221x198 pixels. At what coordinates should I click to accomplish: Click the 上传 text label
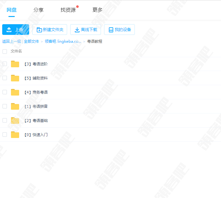19,30
